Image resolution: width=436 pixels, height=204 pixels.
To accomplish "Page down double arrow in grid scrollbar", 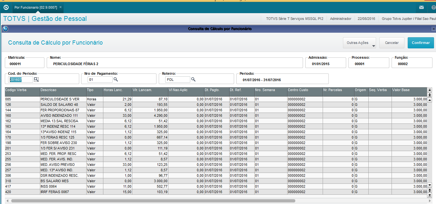I will point(429,190).
